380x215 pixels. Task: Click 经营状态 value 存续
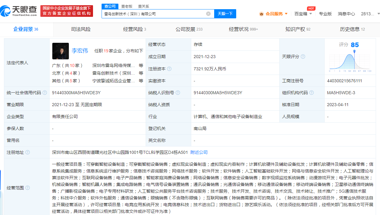(198, 44)
